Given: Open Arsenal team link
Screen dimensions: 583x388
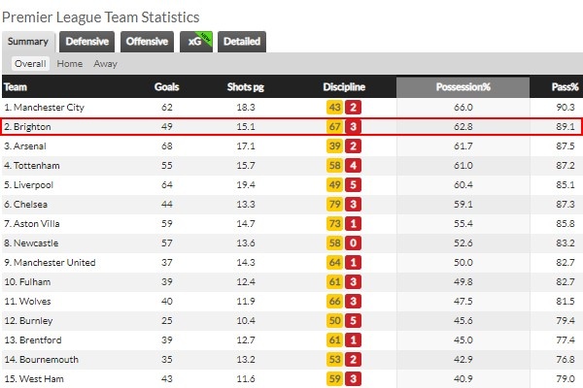Looking at the screenshot, I should point(30,145).
